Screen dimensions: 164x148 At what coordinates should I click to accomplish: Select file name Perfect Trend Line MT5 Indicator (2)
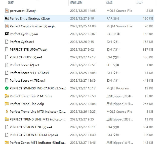[x=38, y=112]
